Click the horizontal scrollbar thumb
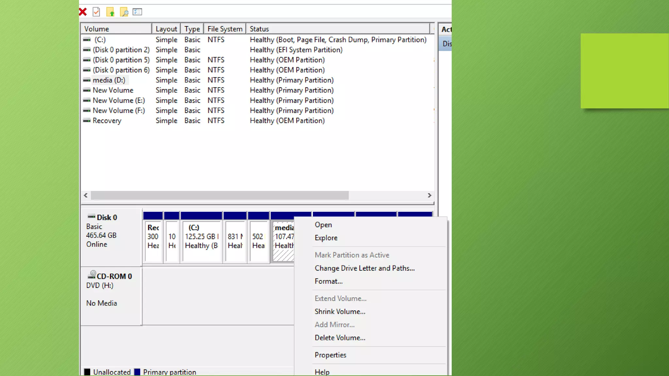Screen dimensions: 669x376 (220, 195)
